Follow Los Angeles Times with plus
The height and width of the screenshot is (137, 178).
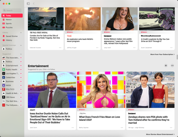pyautogui.click(x=21, y=74)
